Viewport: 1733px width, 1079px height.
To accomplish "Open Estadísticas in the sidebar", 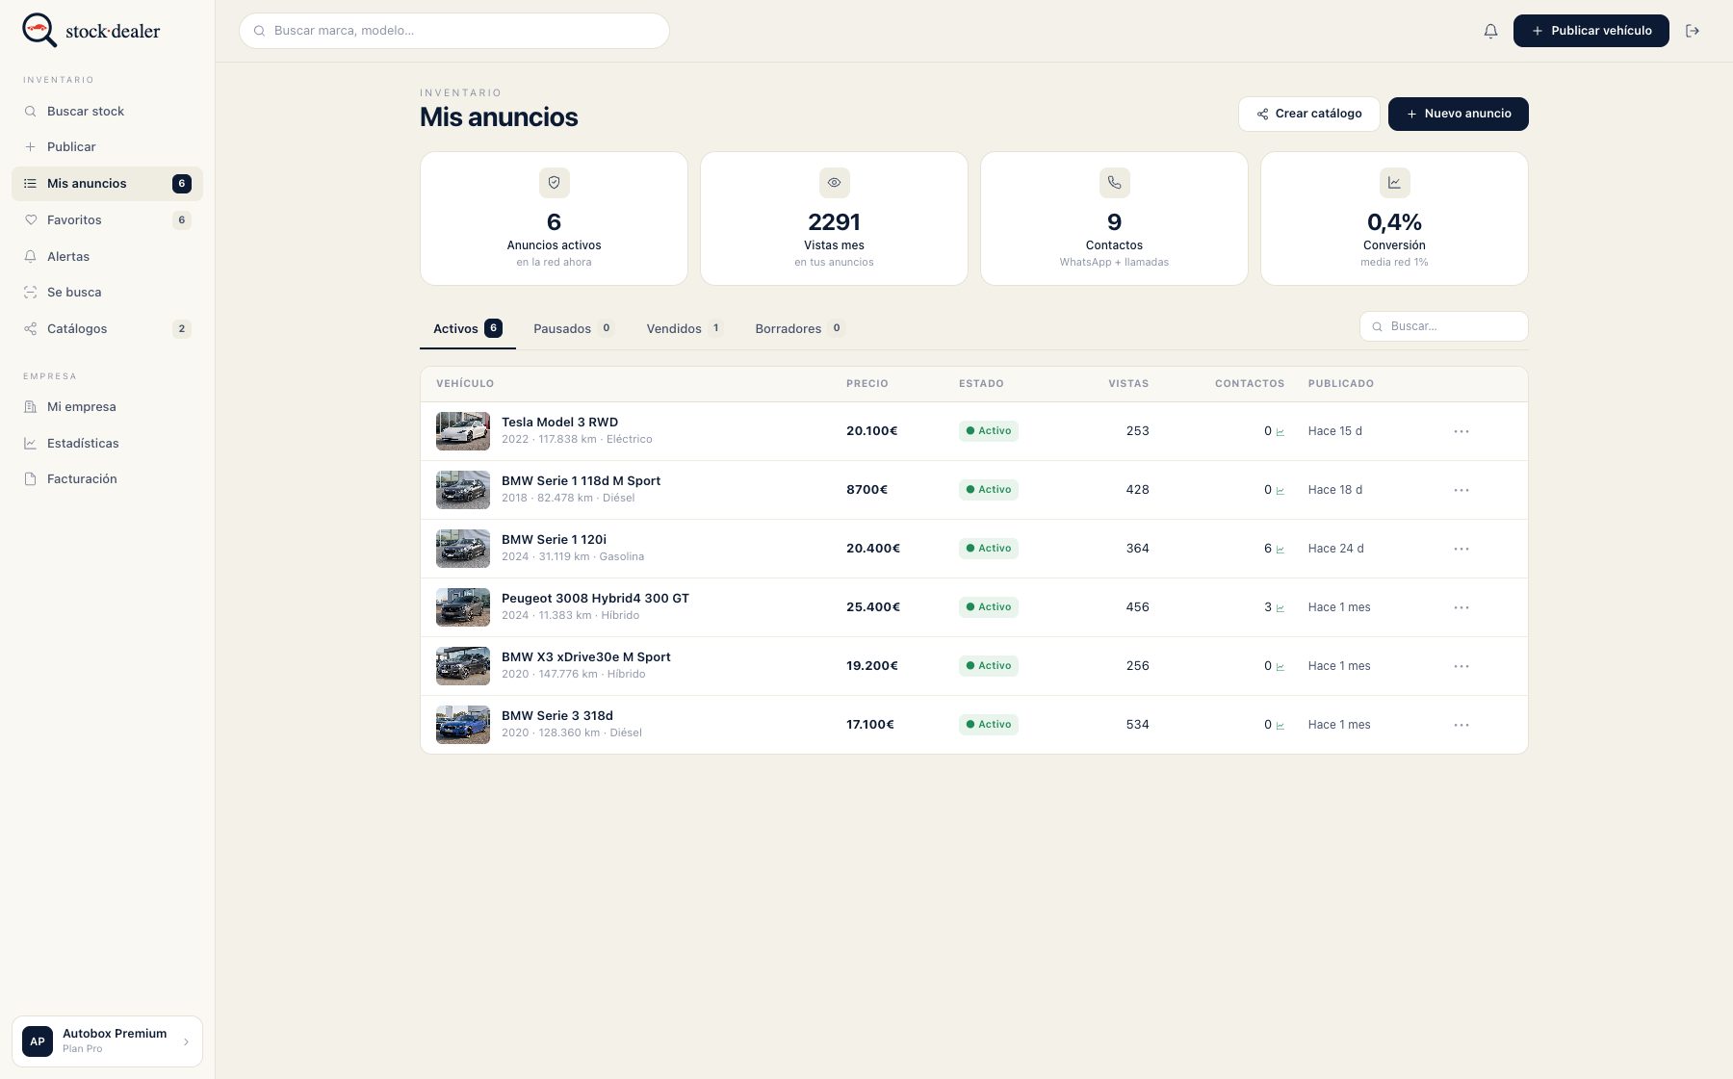I will point(107,443).
